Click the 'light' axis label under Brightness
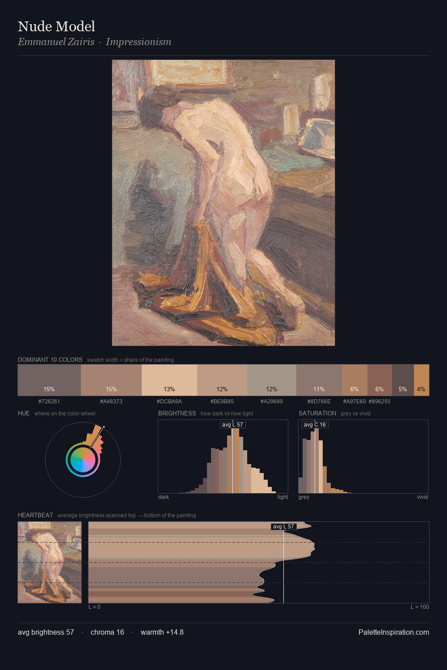Image resolution: width=447 pixels, height=670 pixels. tap(283, 497)
